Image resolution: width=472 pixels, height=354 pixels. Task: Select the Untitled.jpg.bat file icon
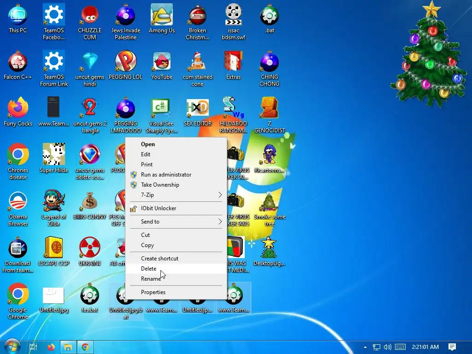coord(125,301)
